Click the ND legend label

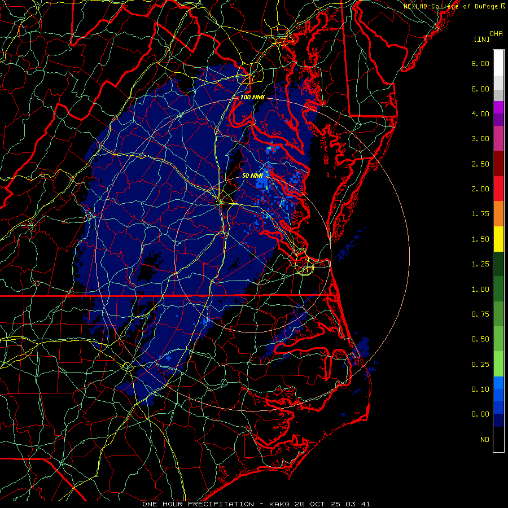485,440
